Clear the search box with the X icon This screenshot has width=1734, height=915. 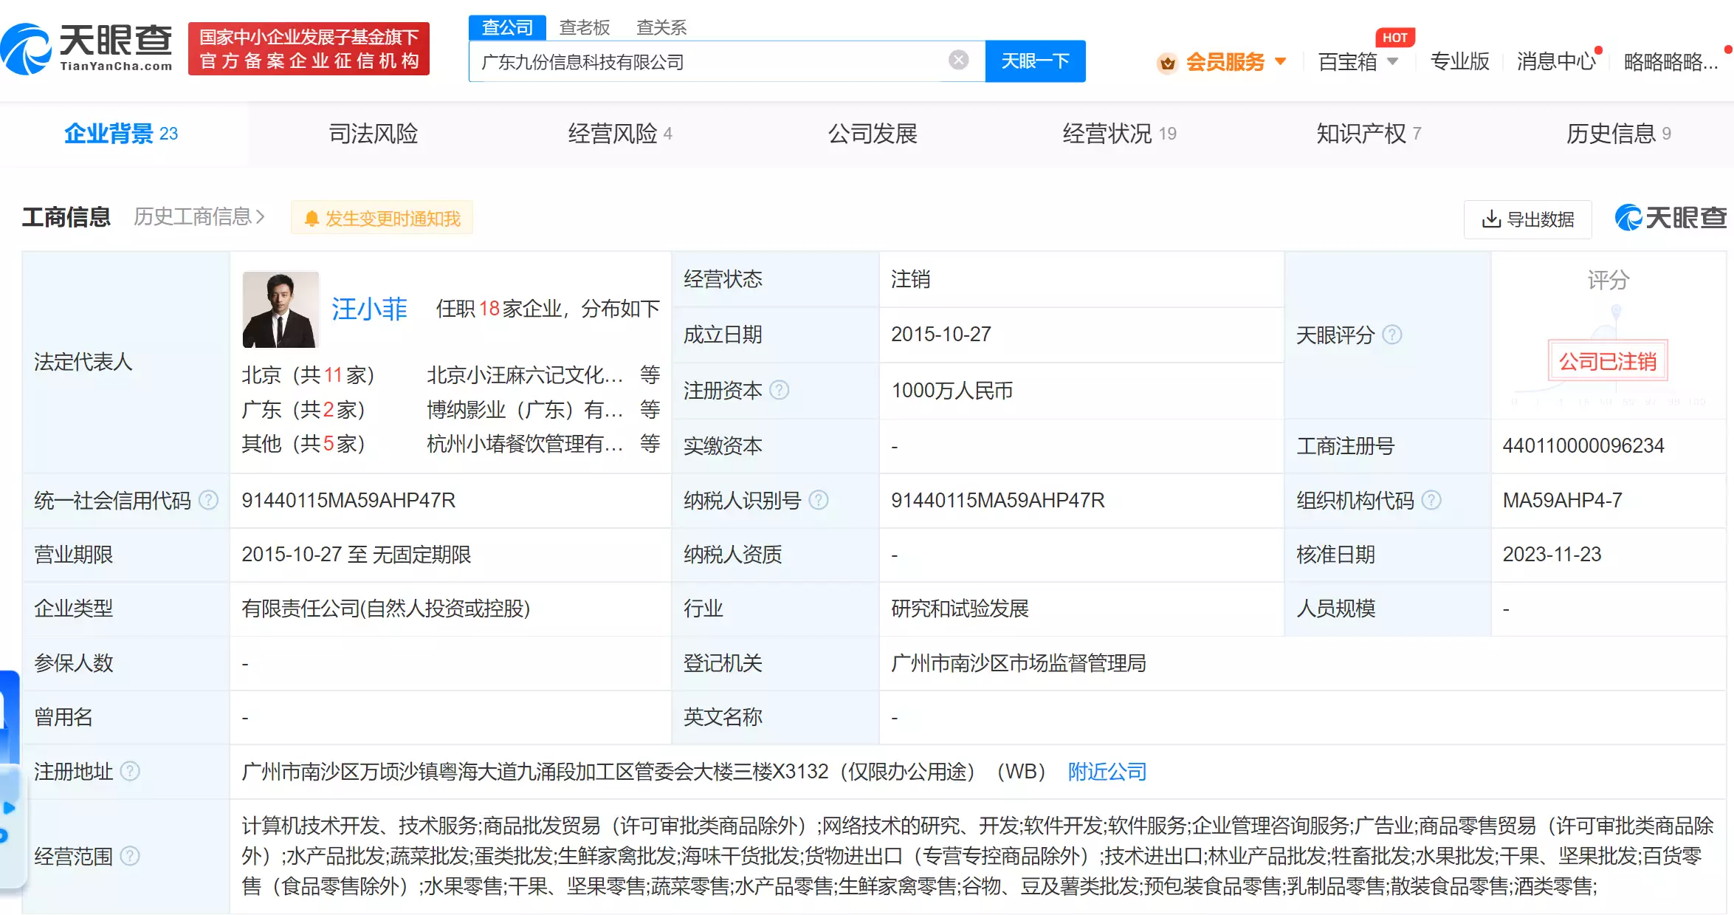coord(958,61)
